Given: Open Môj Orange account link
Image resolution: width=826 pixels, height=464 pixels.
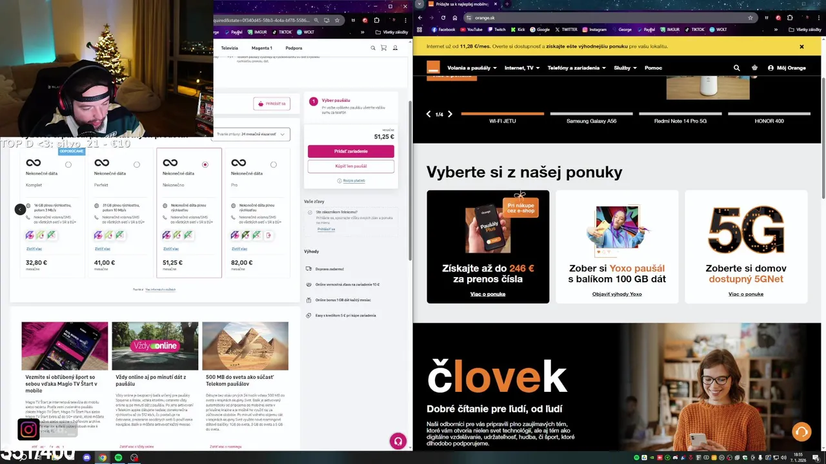Looking at the screenshot, I should click(787, 68).
